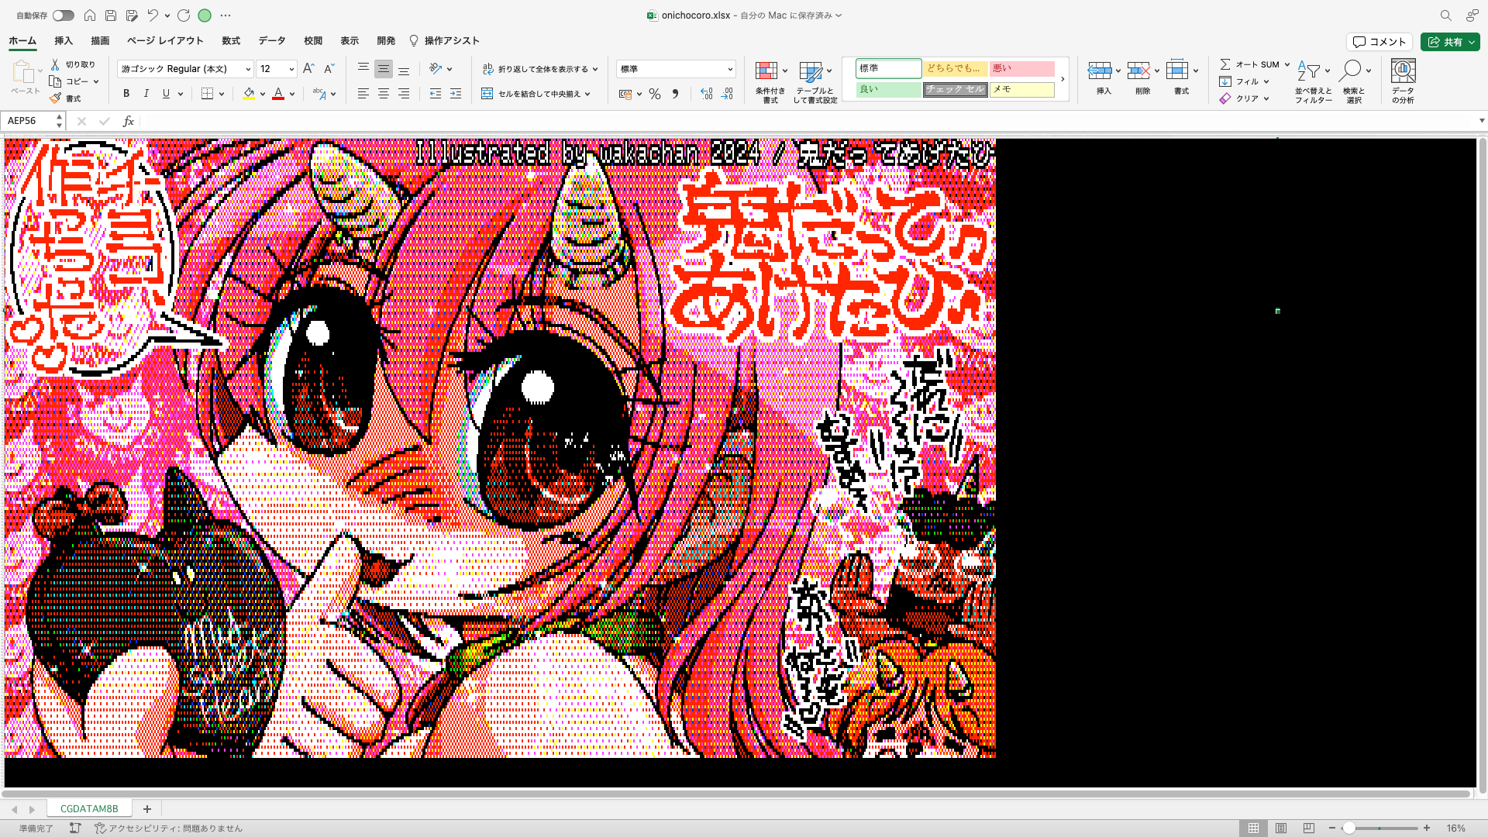Click the Orientation text angle icon
The height and width of the screenshot is (837, 1488).
point(436,69)
